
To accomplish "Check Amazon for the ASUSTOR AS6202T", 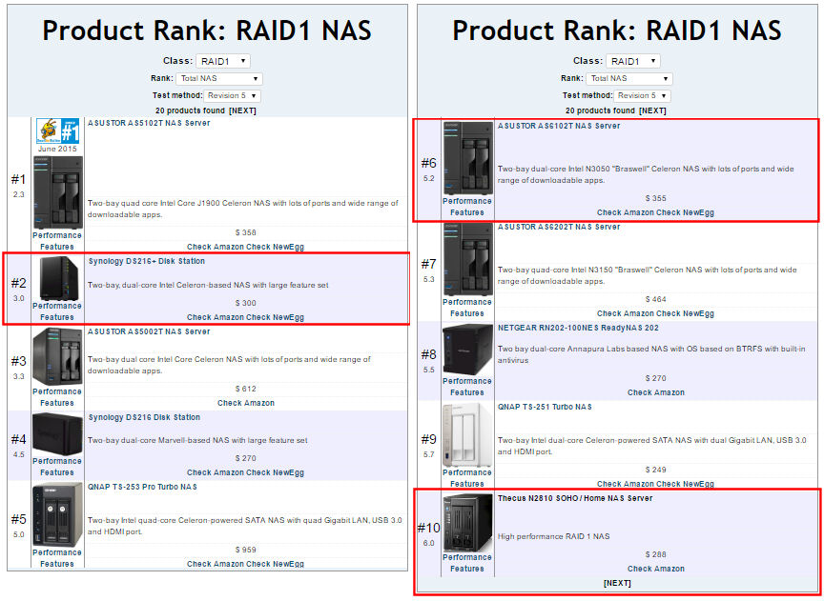I will coord(626,314).
